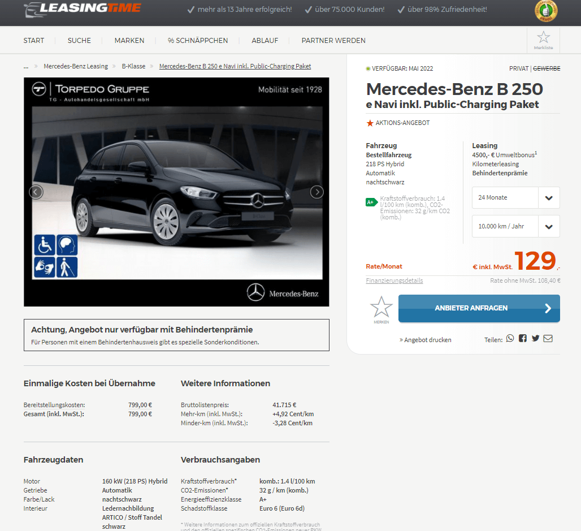Open B-Klasse breadcrumb link
The image size is (581, 531).
point(133,66)
